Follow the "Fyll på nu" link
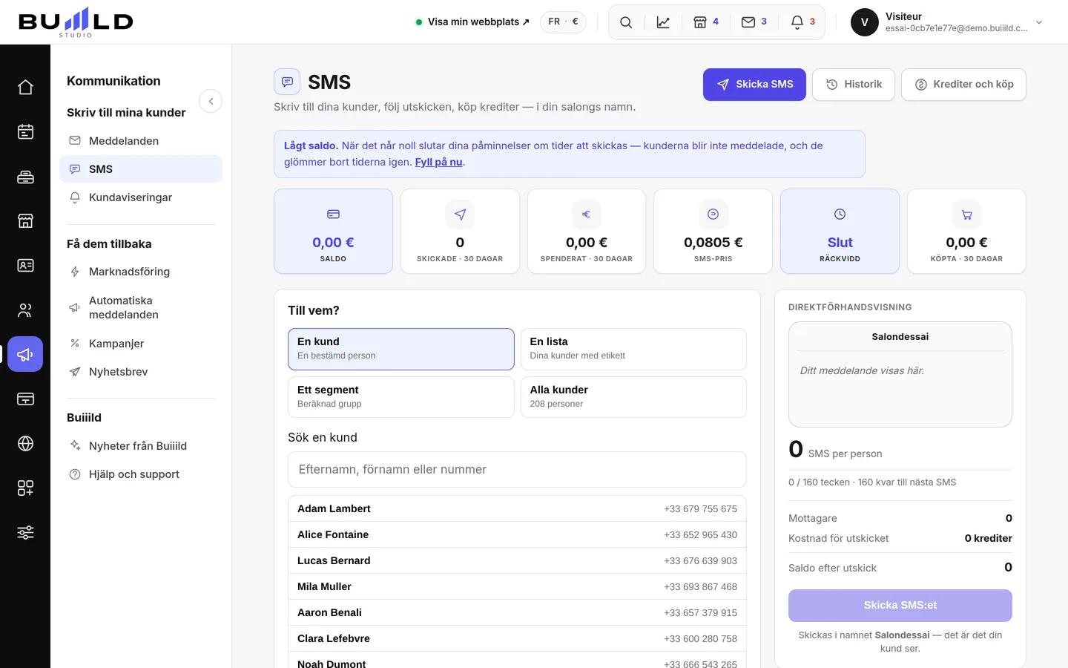Screen dimensions: 1068x668 coord(438,162)
